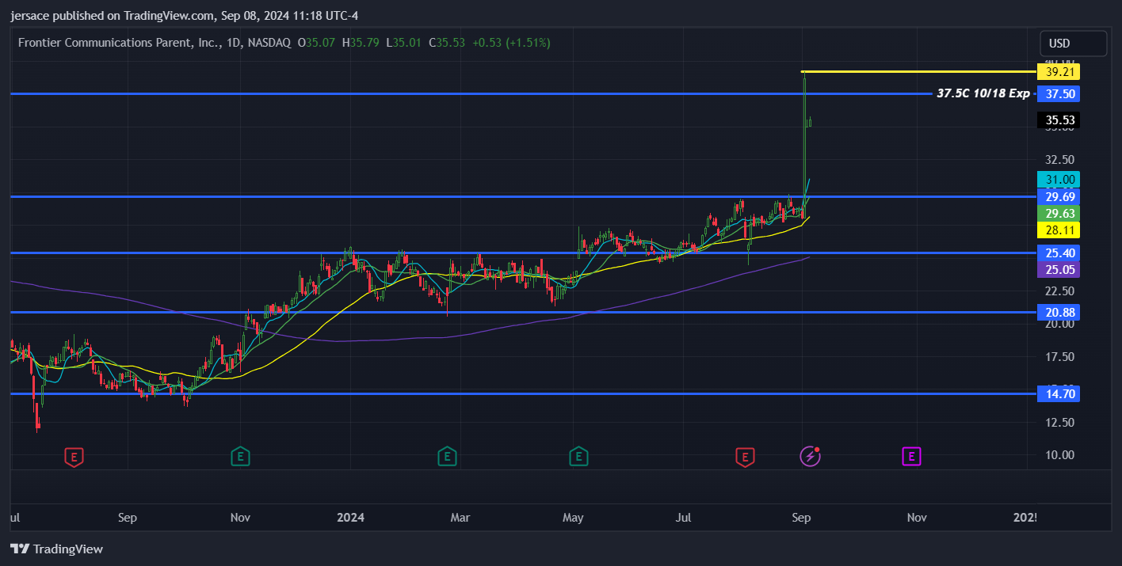This screenshot has height=566, width=1122.
Task: Select the 29.69 blue level label
Action: (1059, 196)
